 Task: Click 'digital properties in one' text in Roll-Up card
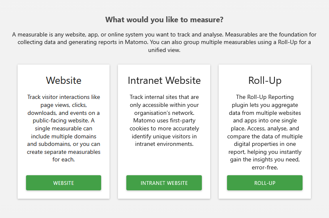pyautogui.click(x=264, y=144)
